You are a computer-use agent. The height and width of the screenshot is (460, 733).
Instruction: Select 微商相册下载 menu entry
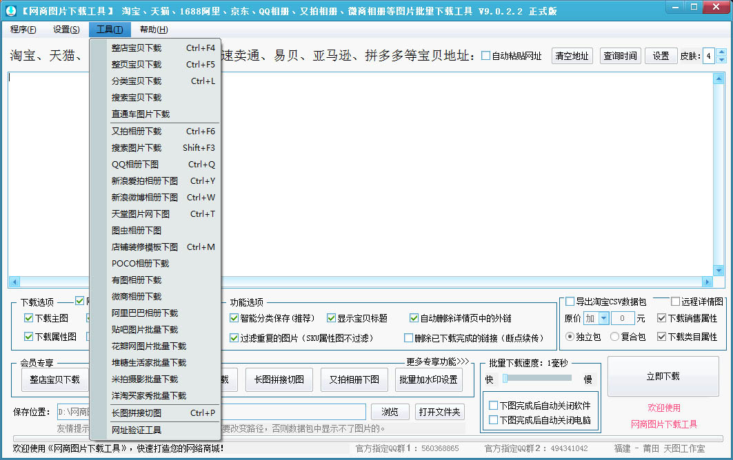tap(163, 297)
